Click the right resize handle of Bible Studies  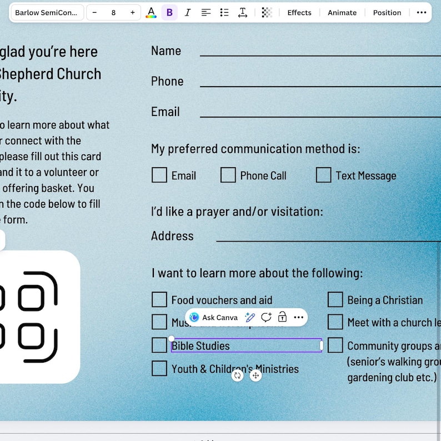coord(322,345)
